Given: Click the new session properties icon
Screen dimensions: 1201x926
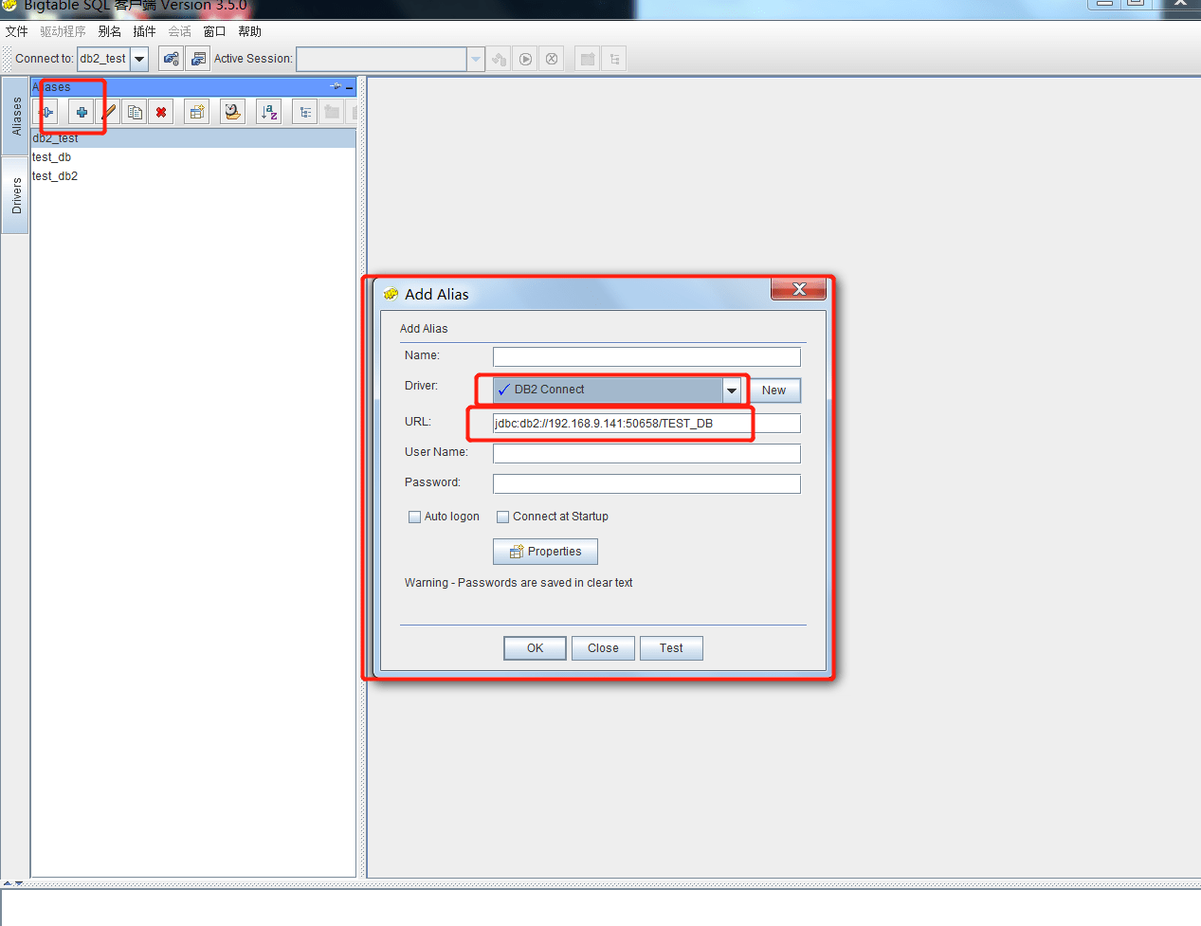Looking at the screenshot, I should coord(197,59).
